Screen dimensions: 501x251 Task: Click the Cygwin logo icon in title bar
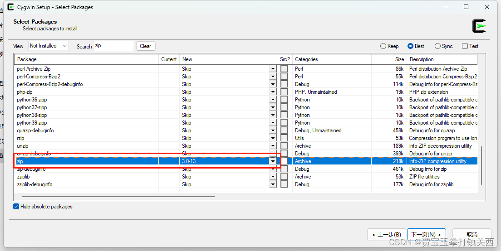pyautogui.click(x=10, y=7)
